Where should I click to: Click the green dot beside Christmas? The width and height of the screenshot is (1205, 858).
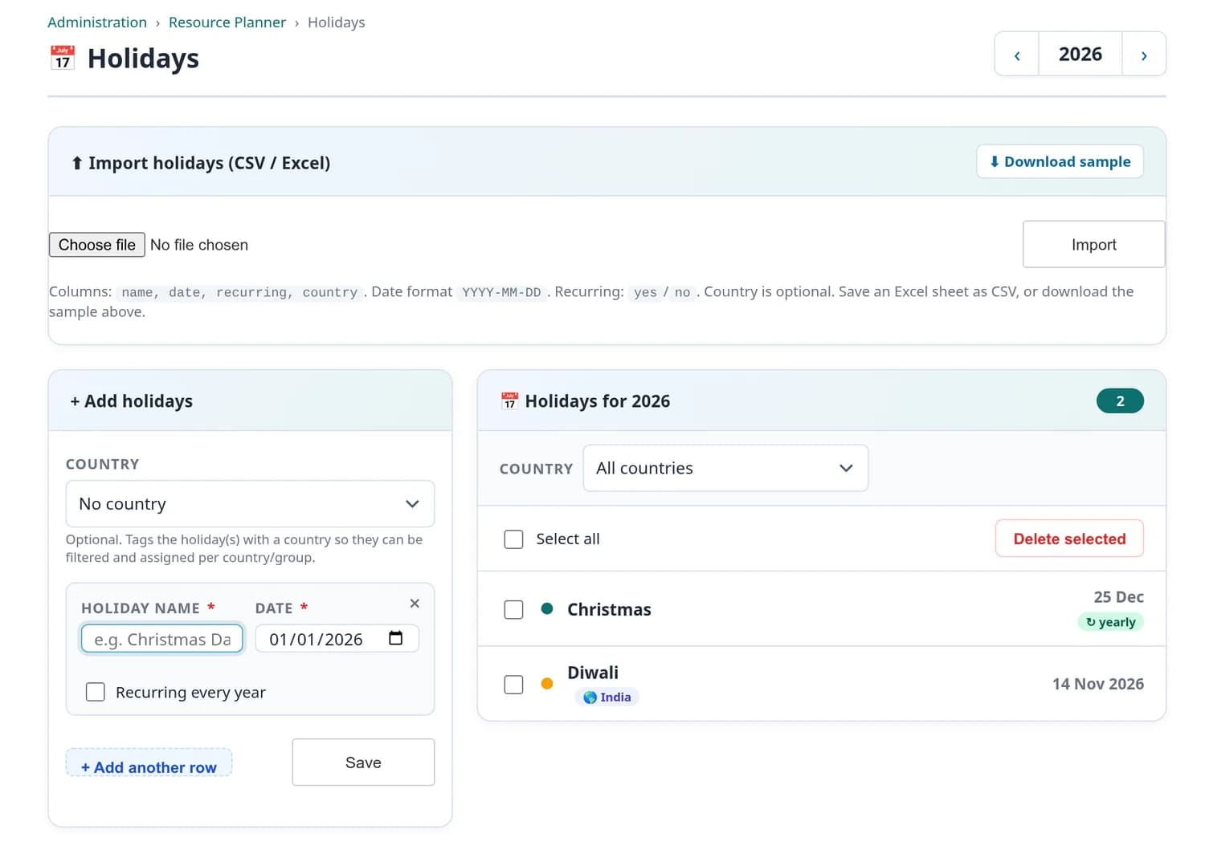click(x=547, y=608)
